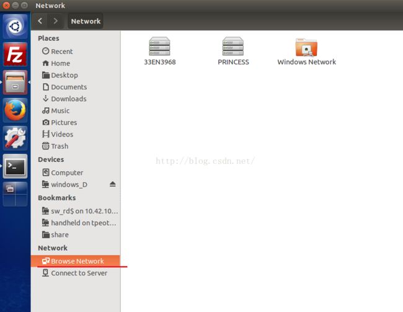
Task: Go forward with the right arrow button
Action: click(x=56, y=21)
